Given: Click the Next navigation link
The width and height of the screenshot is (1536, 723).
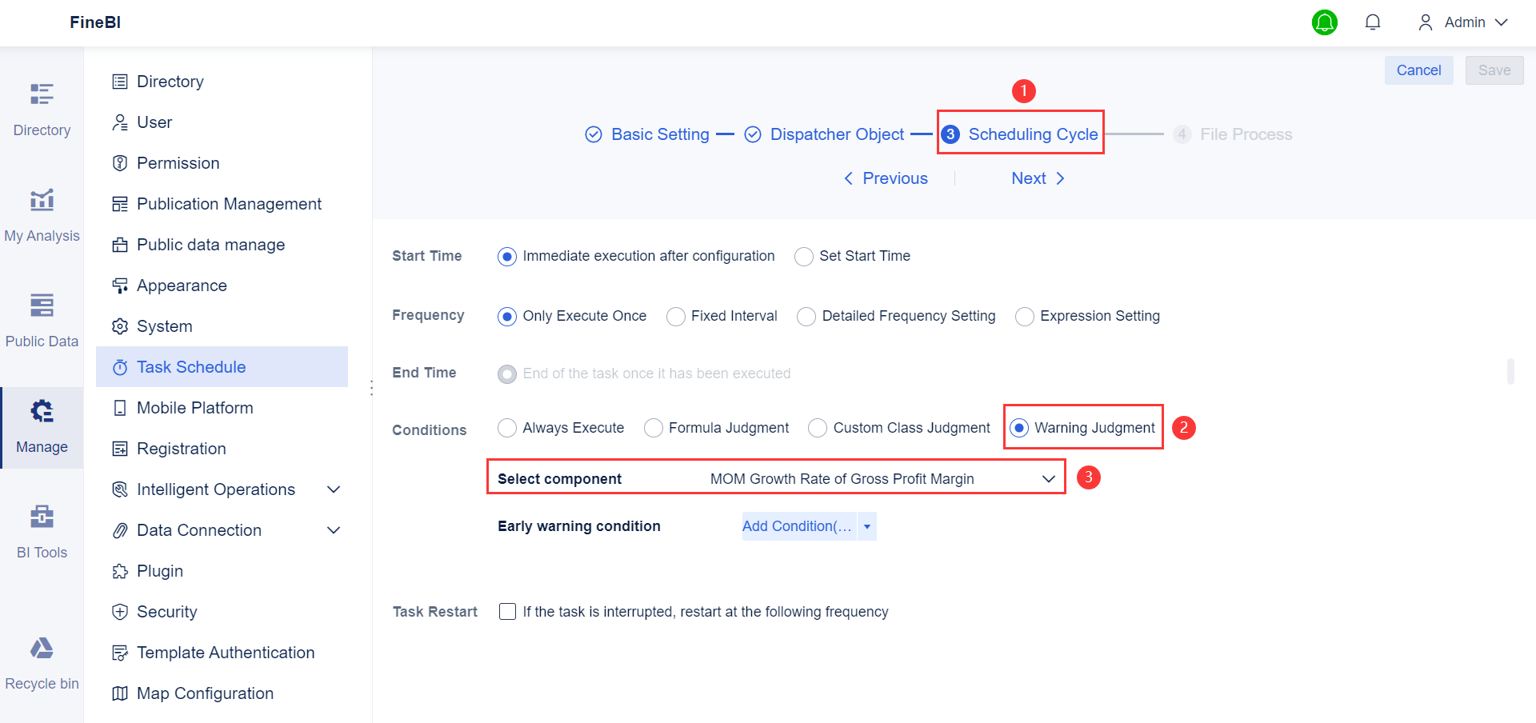Looking at the screenshot, I should click(1030, 178).
